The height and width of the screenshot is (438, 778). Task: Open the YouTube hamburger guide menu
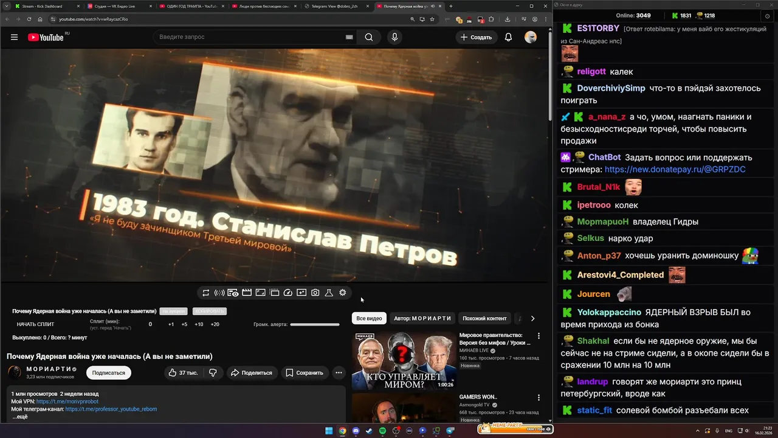click(14, 37)
